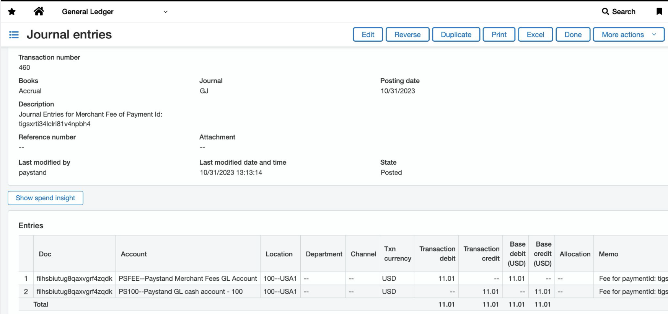
Task: Click Doc cell in entry row 2
Action: (x=74, y=291)
